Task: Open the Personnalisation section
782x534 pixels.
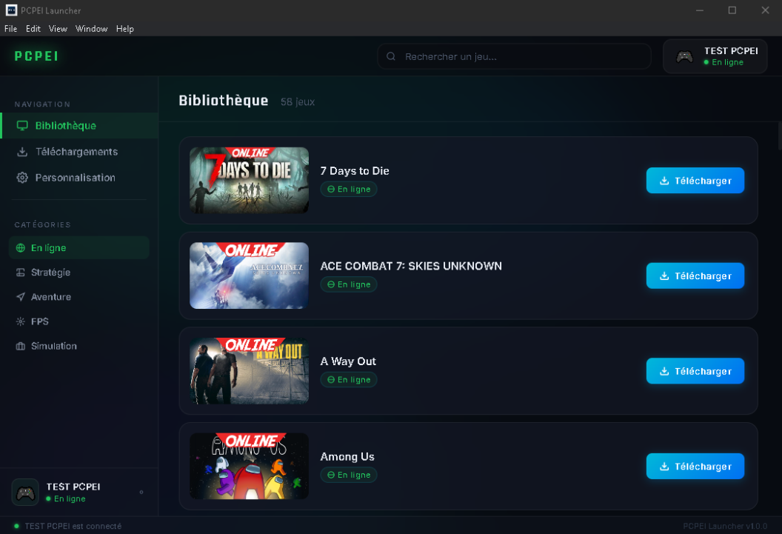Action: pos(80,178)
